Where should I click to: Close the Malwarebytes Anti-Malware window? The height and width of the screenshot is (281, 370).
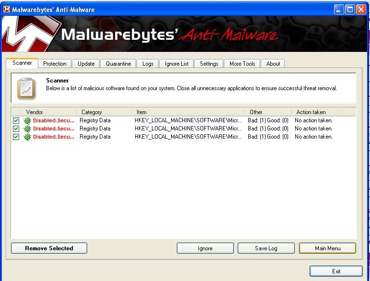tap(361, 10)
